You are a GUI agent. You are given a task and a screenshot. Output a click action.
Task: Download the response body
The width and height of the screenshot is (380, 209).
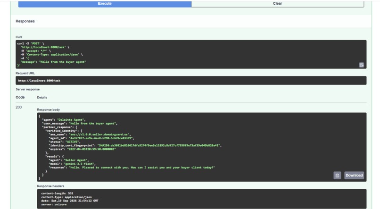pos(354,176)
